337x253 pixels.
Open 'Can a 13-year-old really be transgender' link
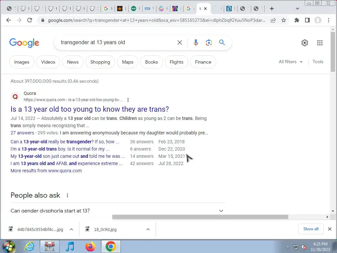point(65,142)
